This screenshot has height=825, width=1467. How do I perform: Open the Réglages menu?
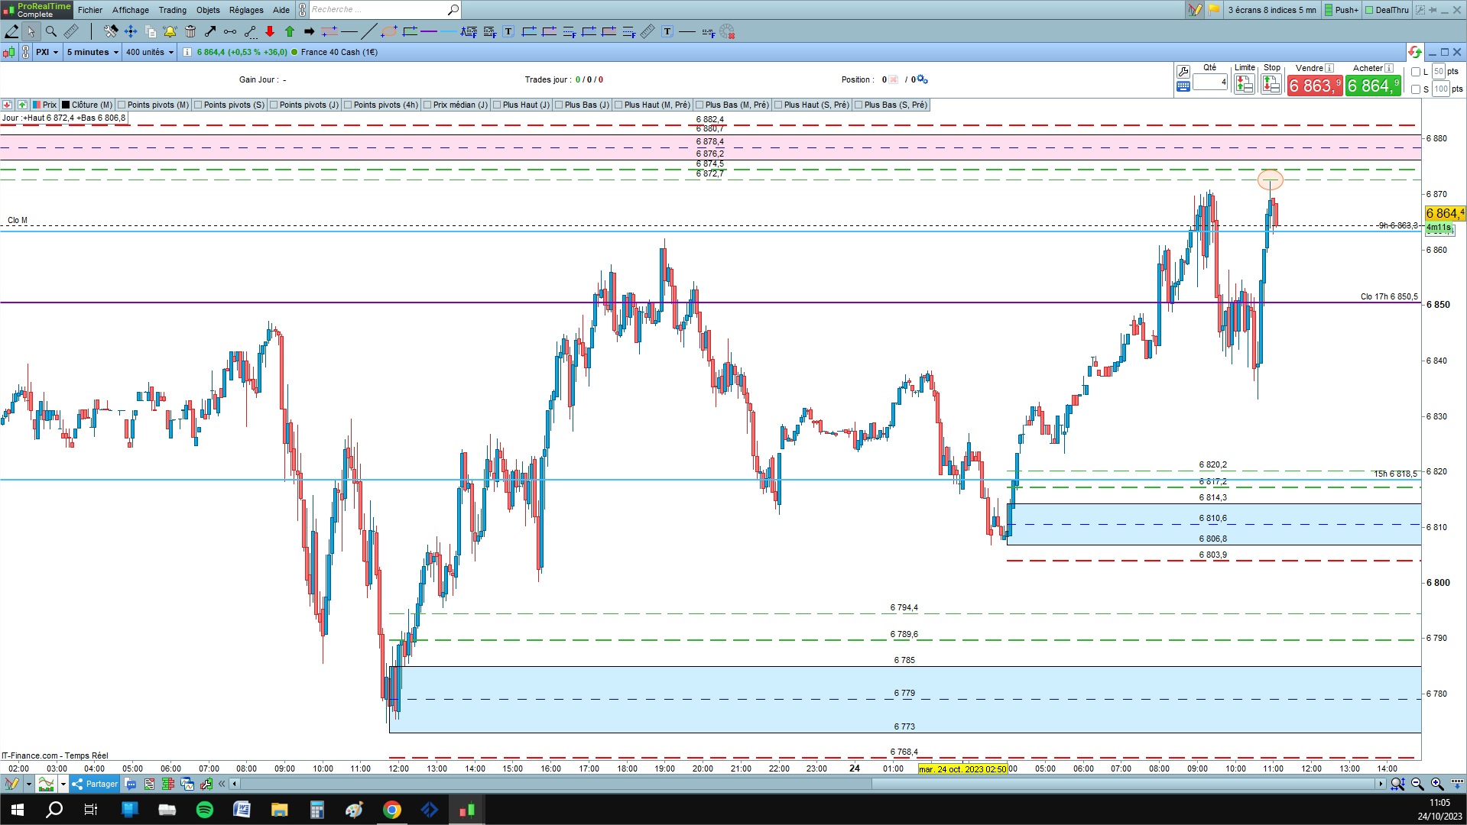click(246, 10)
